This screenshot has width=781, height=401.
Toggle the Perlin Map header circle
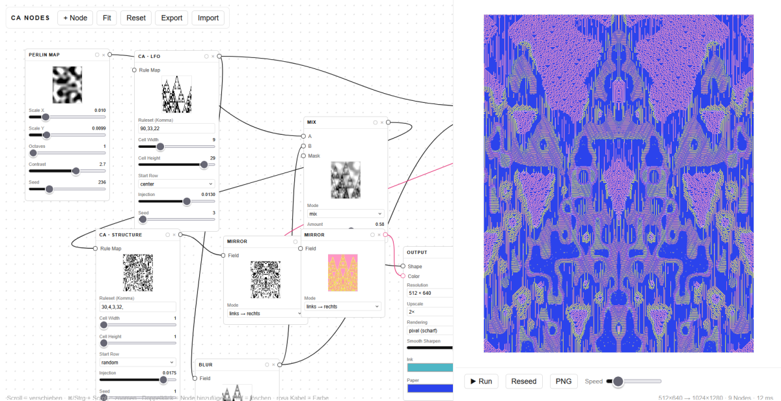pos(97,55)
